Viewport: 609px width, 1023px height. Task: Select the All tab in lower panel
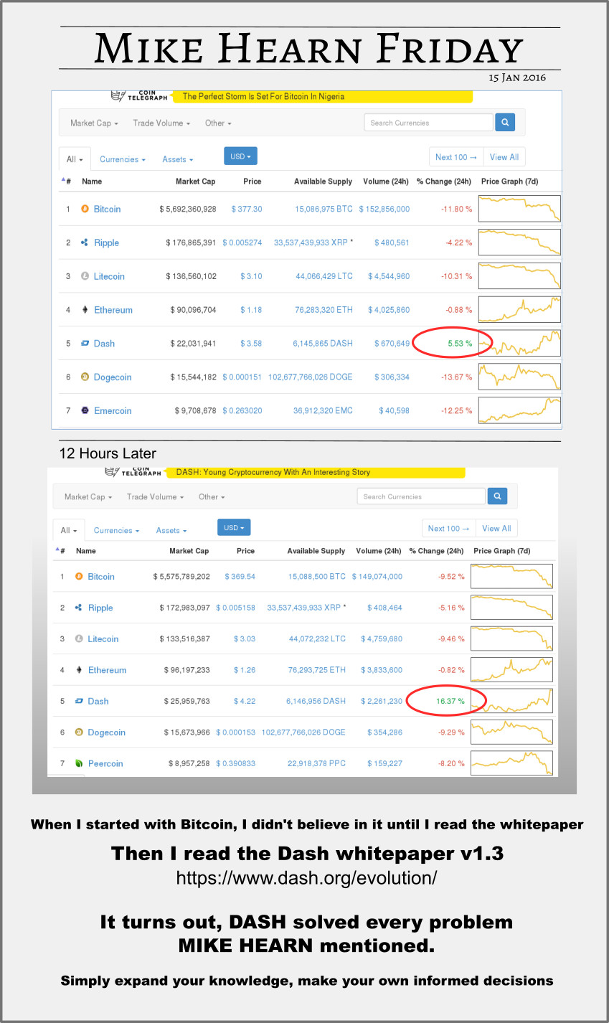click(69, 530)
